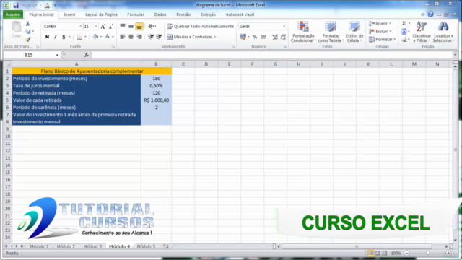This screenshot has width=462, height=260.
Task: Click increase indent icon
Action: pyautogui.click(x=159, y=37)
